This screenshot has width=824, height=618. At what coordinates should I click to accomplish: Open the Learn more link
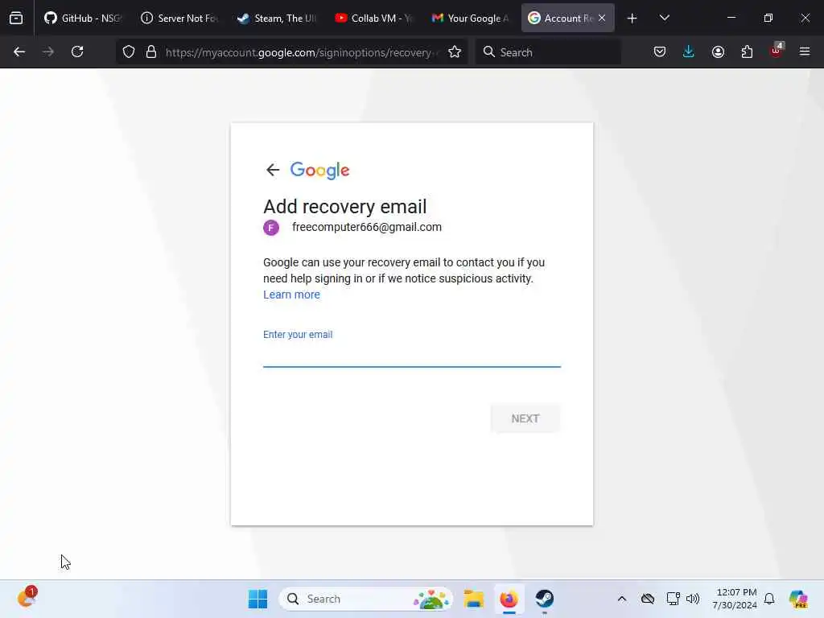click(x=291, y=295)
